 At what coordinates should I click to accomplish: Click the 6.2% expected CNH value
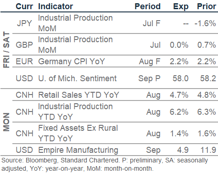(179, 112)
